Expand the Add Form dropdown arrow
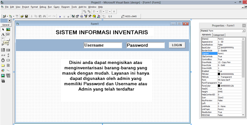The height and width of the screenshot is (125, 247). pyautogui.click(x=13, y=16)
